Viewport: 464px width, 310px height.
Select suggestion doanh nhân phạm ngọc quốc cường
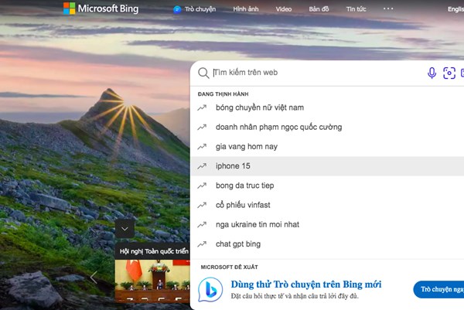[x=327, y=128]
